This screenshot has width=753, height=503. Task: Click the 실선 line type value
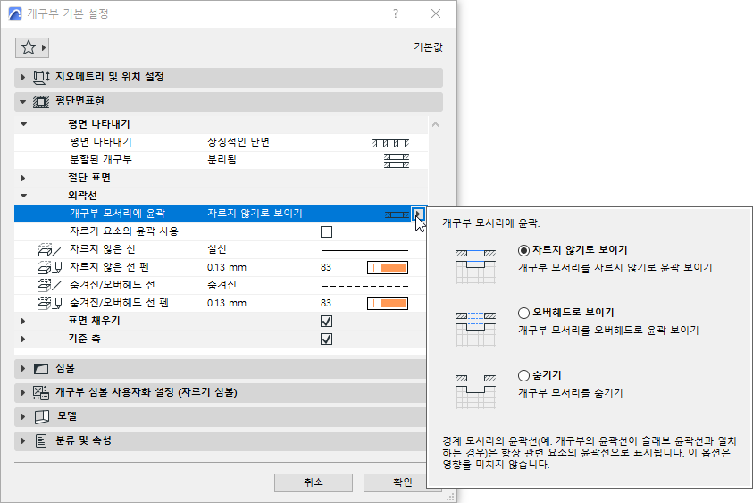coord(217,250)
